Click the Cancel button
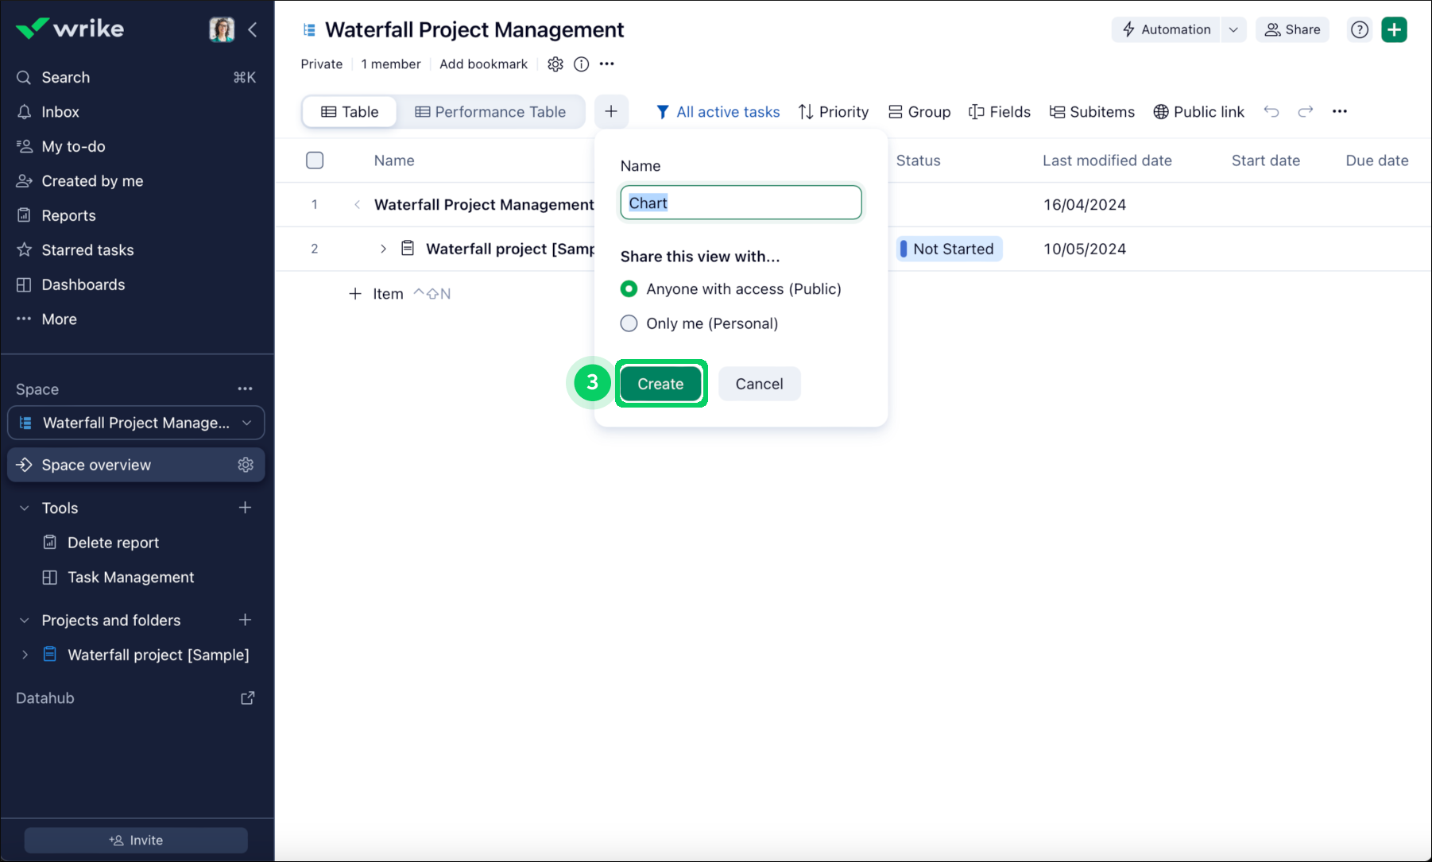 tap(759, 384)
